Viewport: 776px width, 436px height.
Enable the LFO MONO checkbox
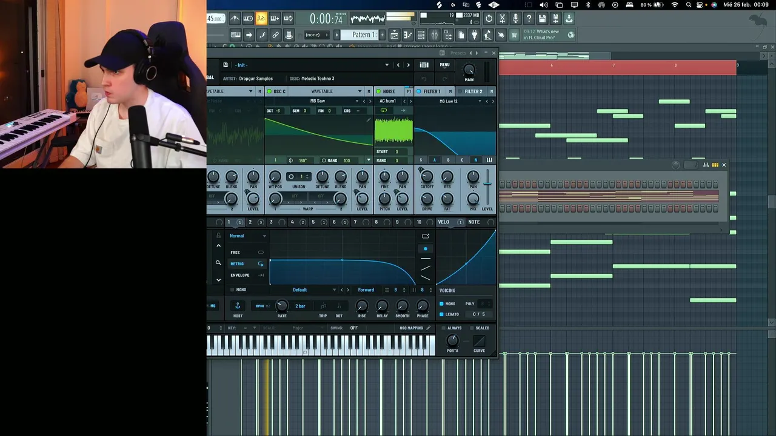click(232, 289)
